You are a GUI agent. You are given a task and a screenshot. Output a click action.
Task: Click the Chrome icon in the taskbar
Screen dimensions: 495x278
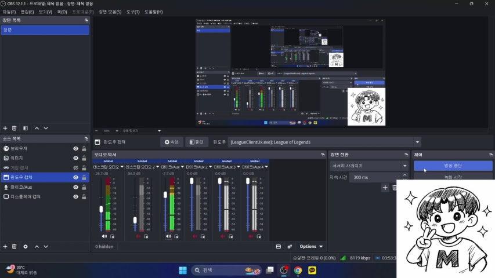point(298,270)
